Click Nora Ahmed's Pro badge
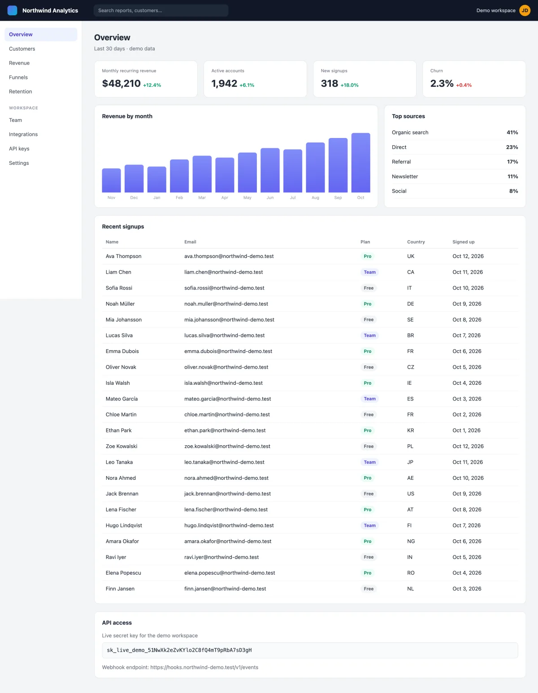 (x=368, y=478)
